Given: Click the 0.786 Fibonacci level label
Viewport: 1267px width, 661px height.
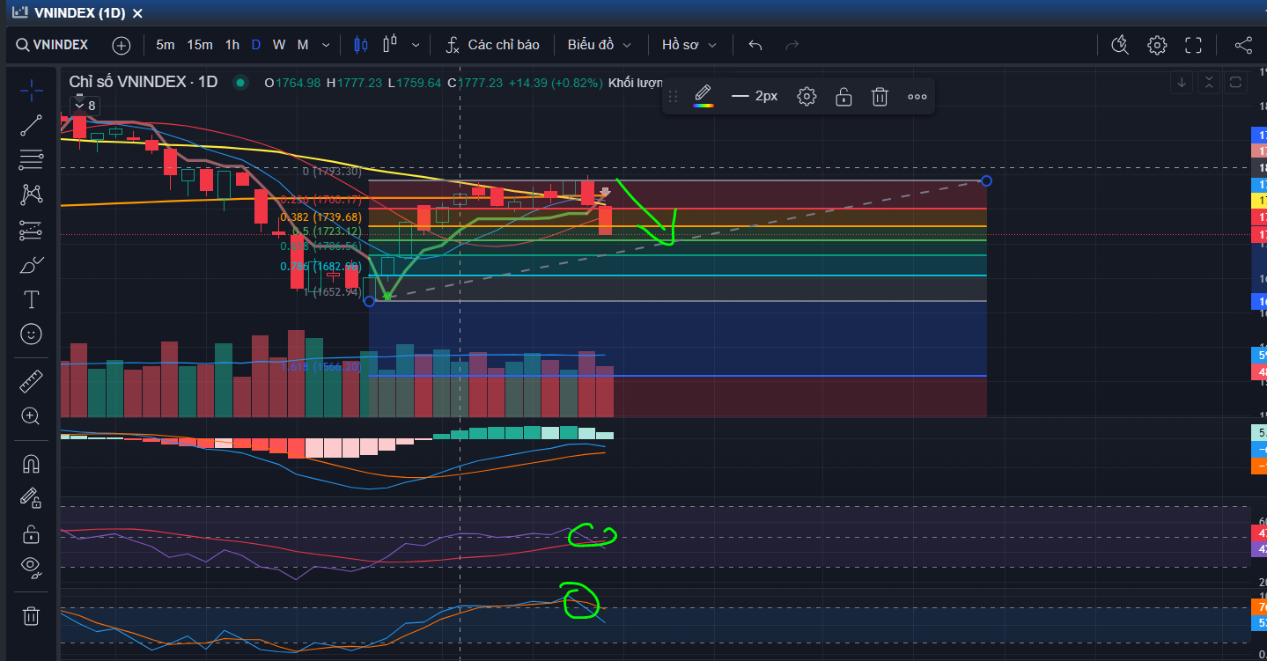Looking at the screenshot, I should click(320, 267).
